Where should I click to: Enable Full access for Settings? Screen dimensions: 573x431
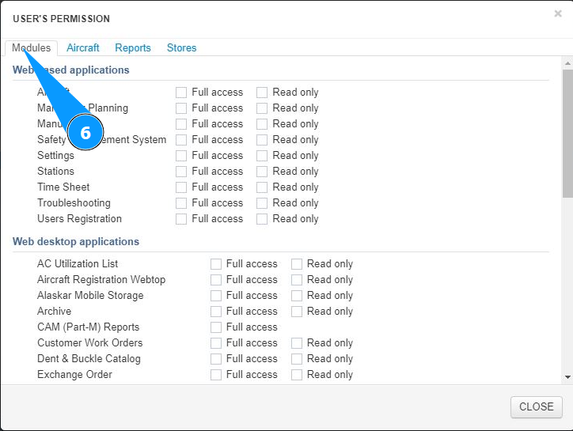point(181,156)
